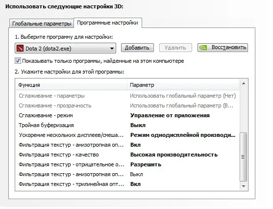Click the settings list scroll down arrow
The image size is (273, 209).
tap(244, 186)
